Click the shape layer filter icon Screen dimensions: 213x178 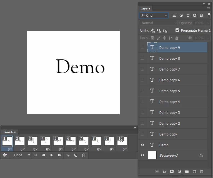click(x=194, y=15)
